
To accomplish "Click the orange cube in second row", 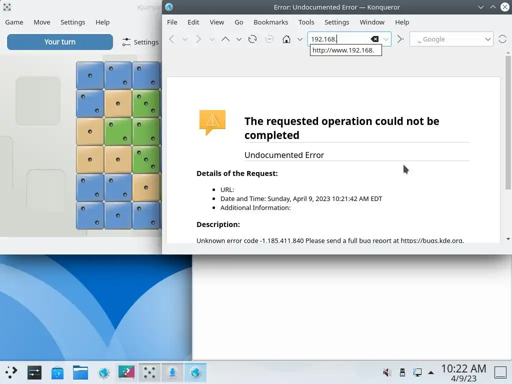I will pos(118,103).
